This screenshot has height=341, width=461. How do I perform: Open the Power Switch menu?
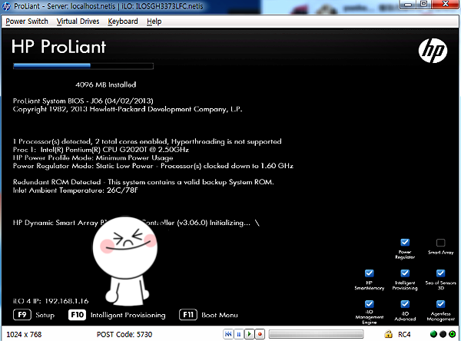[x=27, y=22]
